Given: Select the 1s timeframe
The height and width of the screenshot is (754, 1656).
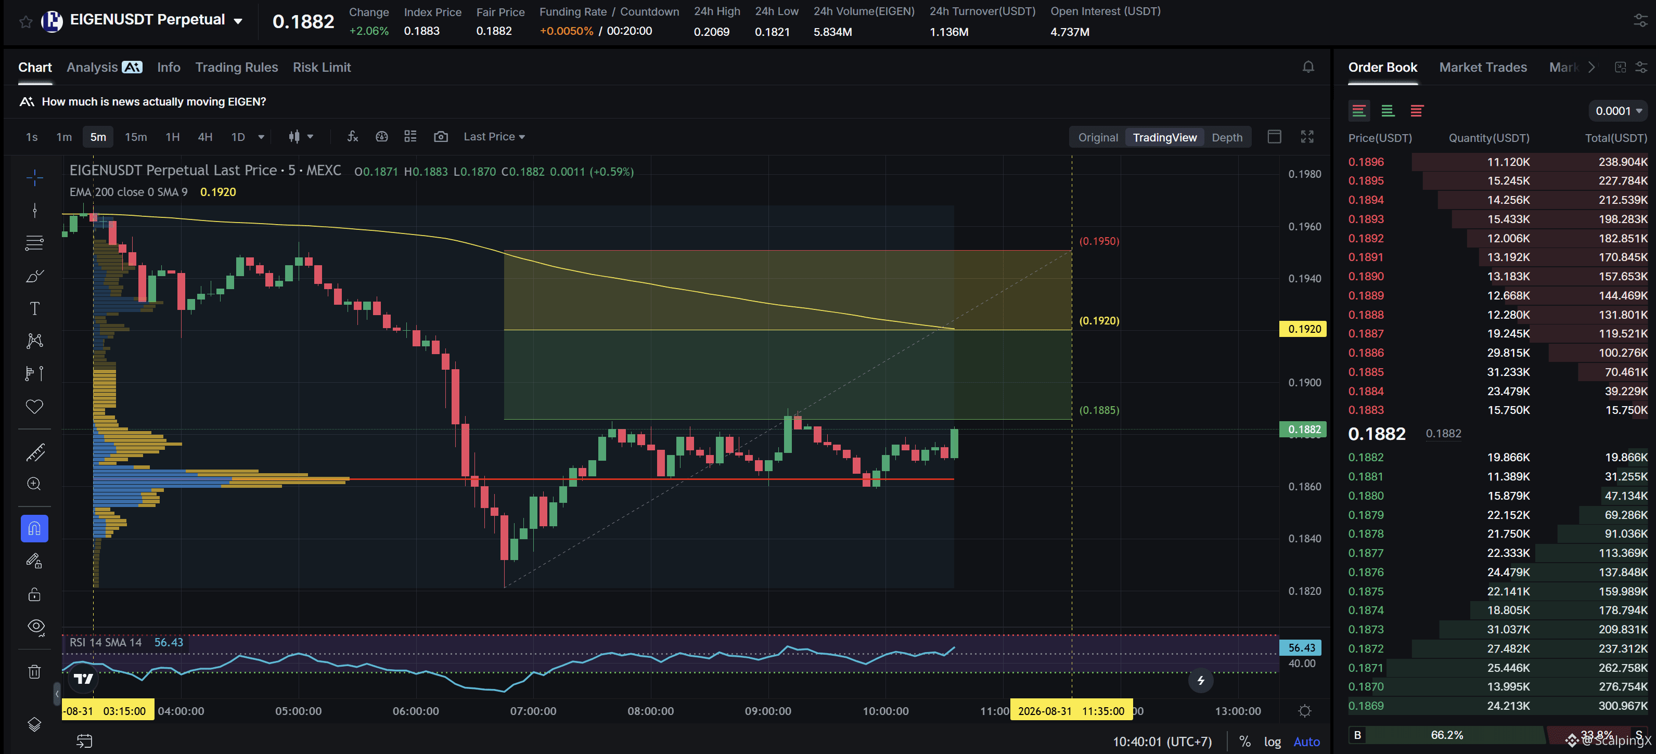Looking at the screenshot, I should 32,137.
